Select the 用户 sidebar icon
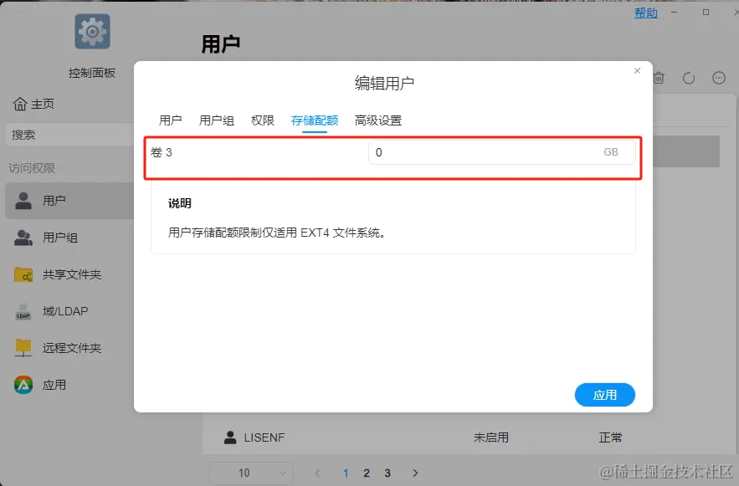This screenshot has width=739, height=486. [x=23, y=200]
